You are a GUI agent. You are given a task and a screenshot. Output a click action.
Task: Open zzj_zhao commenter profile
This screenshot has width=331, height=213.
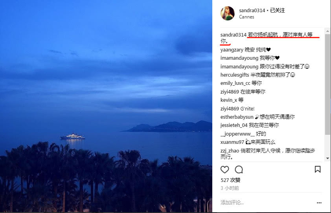click(230, 151)
